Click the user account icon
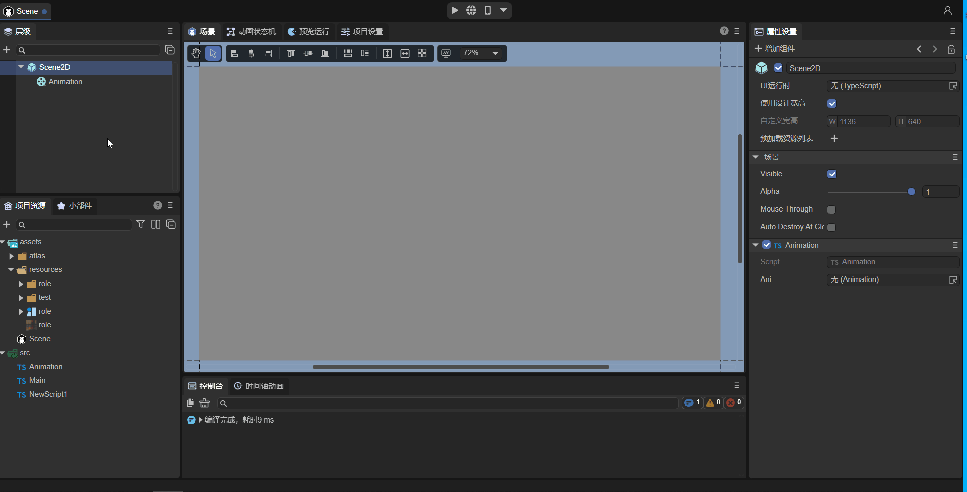The height and width of the screenshot is (492, 967). coord(947,10)
